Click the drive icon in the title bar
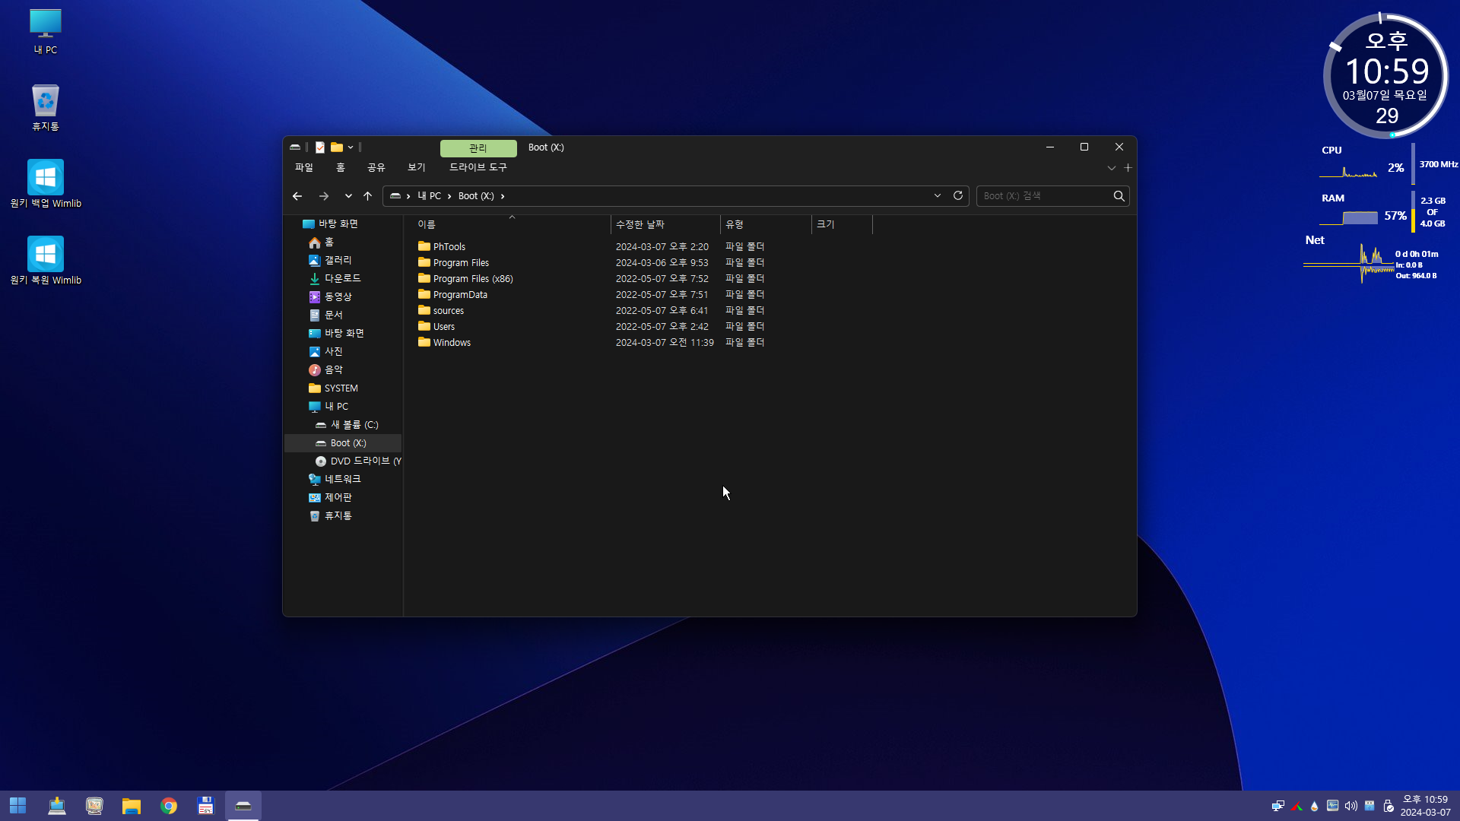This screenshot has height=821, width=1460. (295, 147)
